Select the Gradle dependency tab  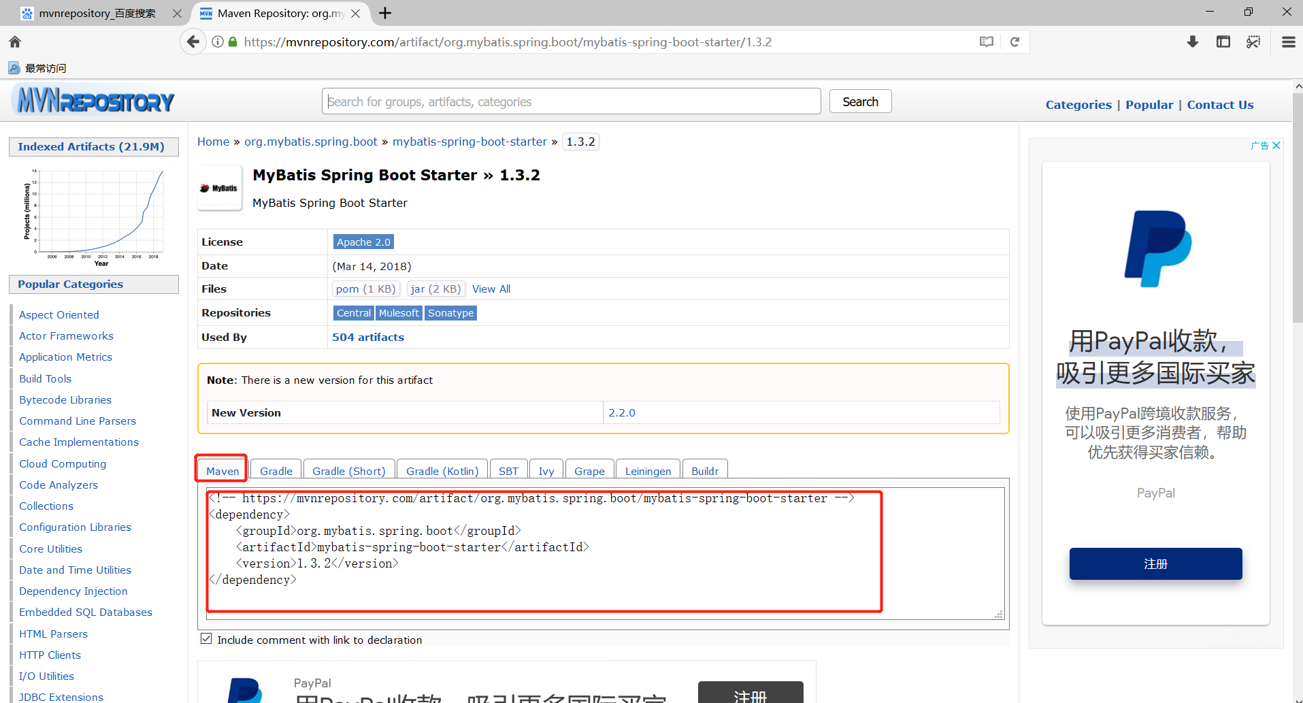click(x=276, y=471)
